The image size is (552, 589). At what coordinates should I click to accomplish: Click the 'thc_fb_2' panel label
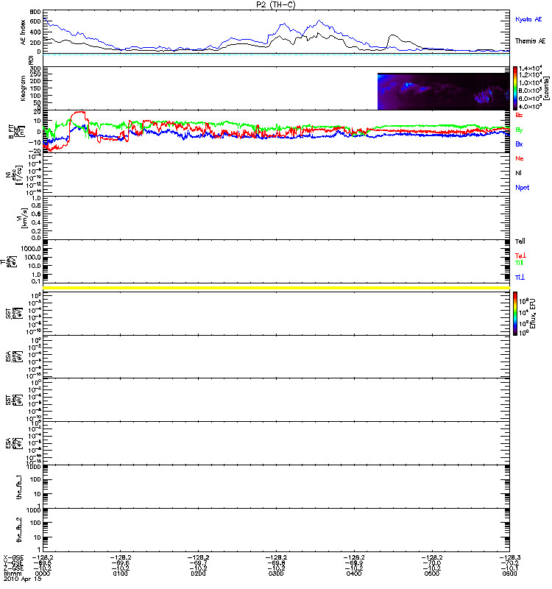pos(20,530)
